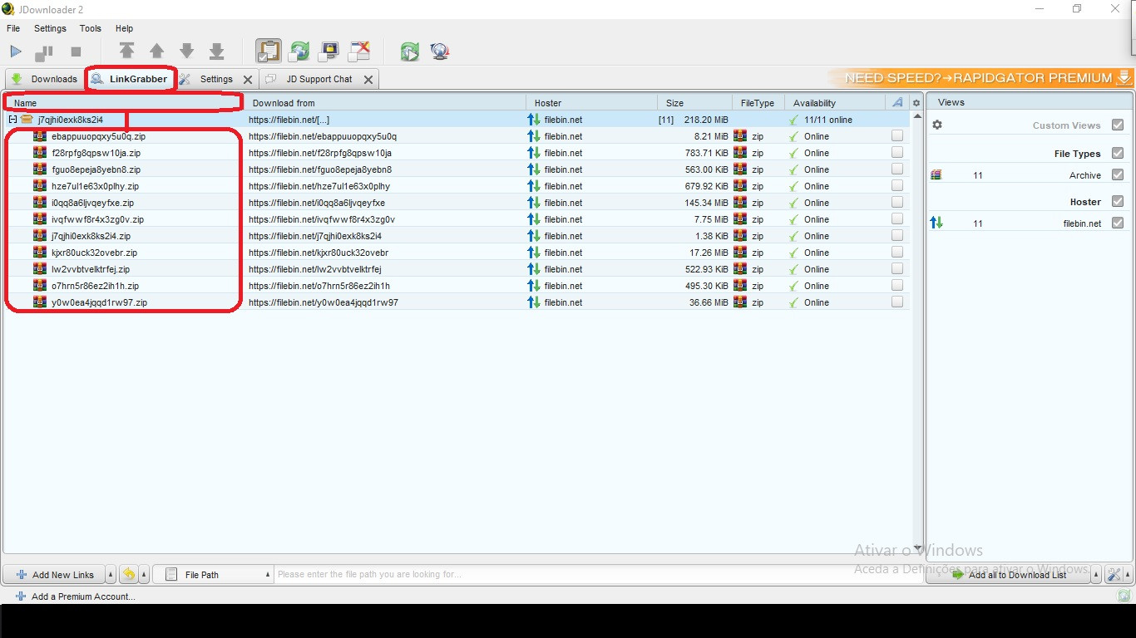Toggle the filebin.net filter checkbox

point(1118,223)
